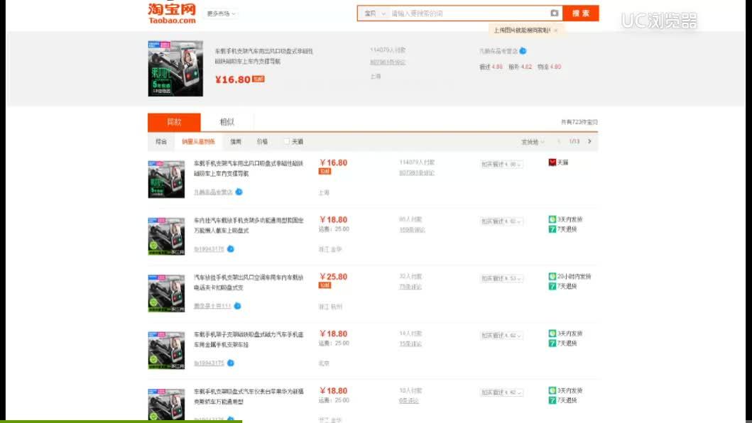Sort results by 价格
Image resolution: width=752 pixels, height=423 pixels.
click(262, 141)
